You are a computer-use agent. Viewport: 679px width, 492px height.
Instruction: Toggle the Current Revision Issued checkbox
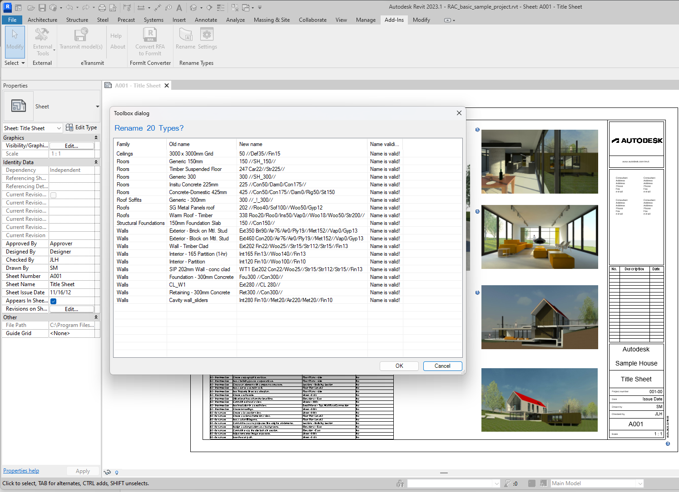click(54, 195)
